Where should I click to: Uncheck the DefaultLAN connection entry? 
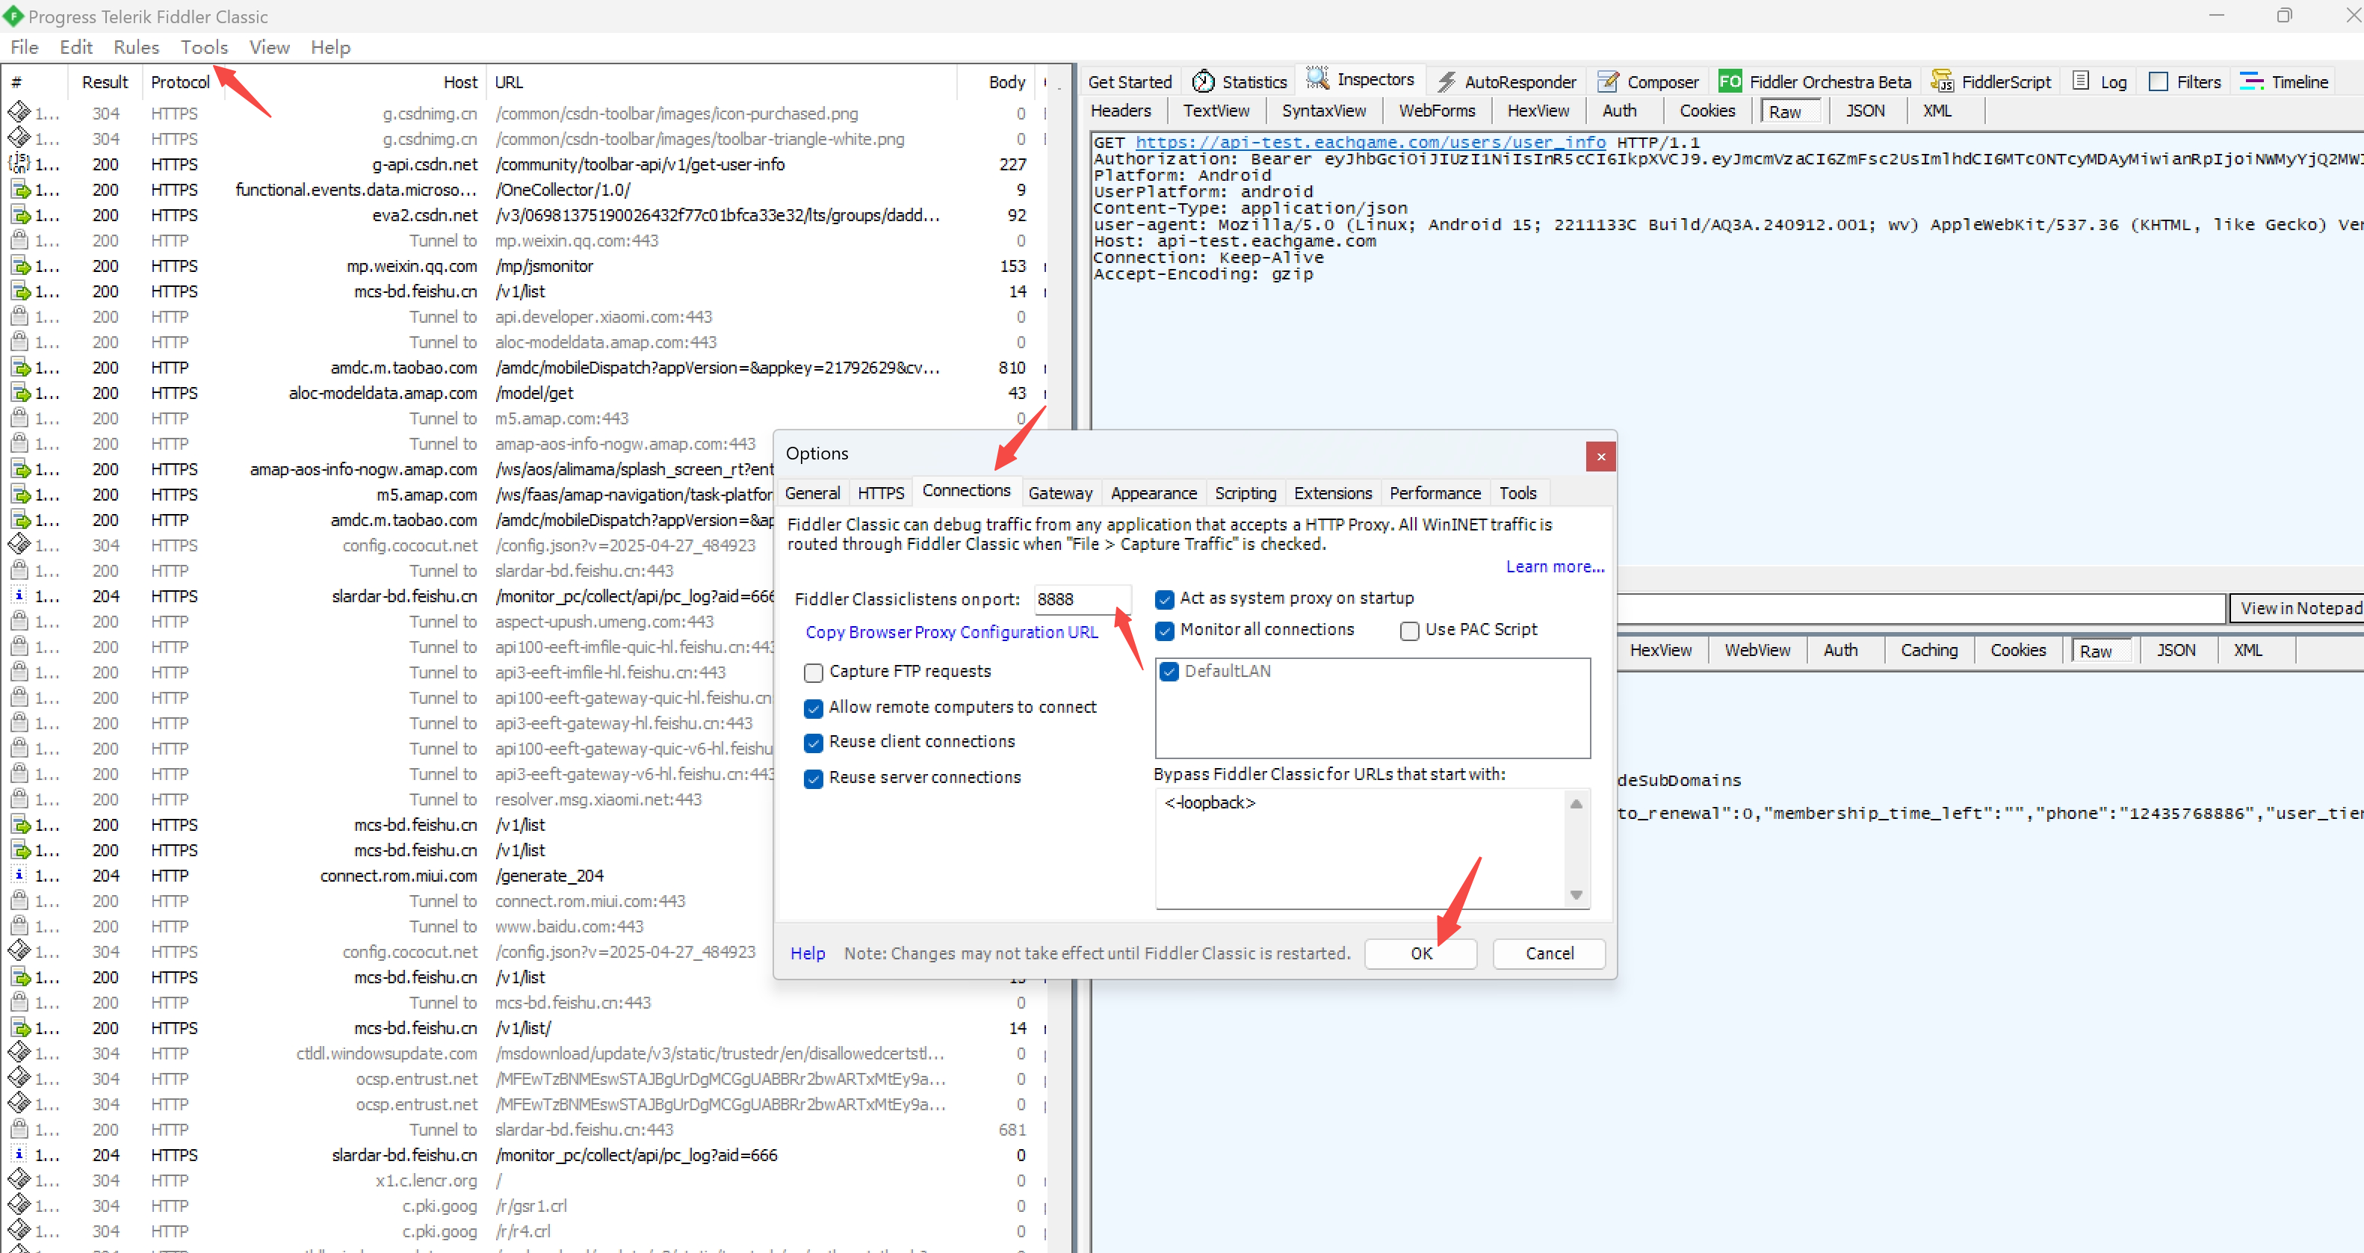1169,672
